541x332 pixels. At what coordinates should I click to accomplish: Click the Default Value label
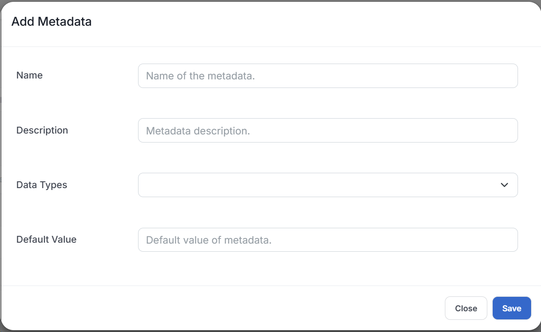[46, 240]
